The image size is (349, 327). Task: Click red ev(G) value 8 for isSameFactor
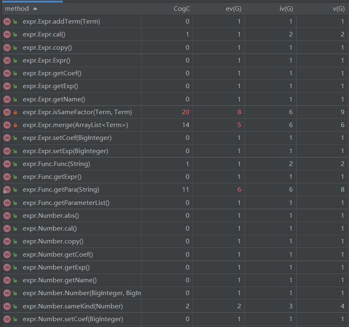point(239,112)
